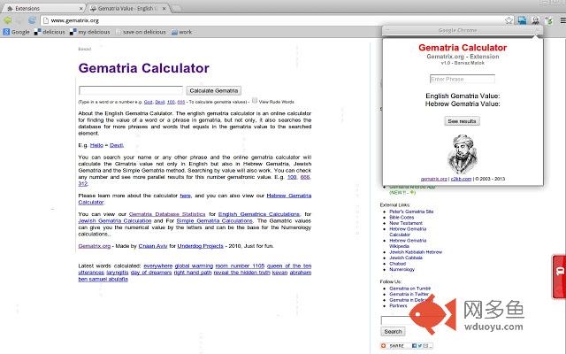Open the c2kb.com link in popup footer
566x354 pixels.
click(x=461, y=179)
